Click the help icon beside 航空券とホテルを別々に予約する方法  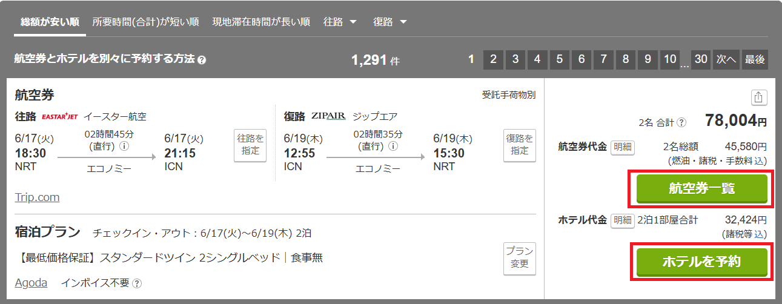pos(202,60)
